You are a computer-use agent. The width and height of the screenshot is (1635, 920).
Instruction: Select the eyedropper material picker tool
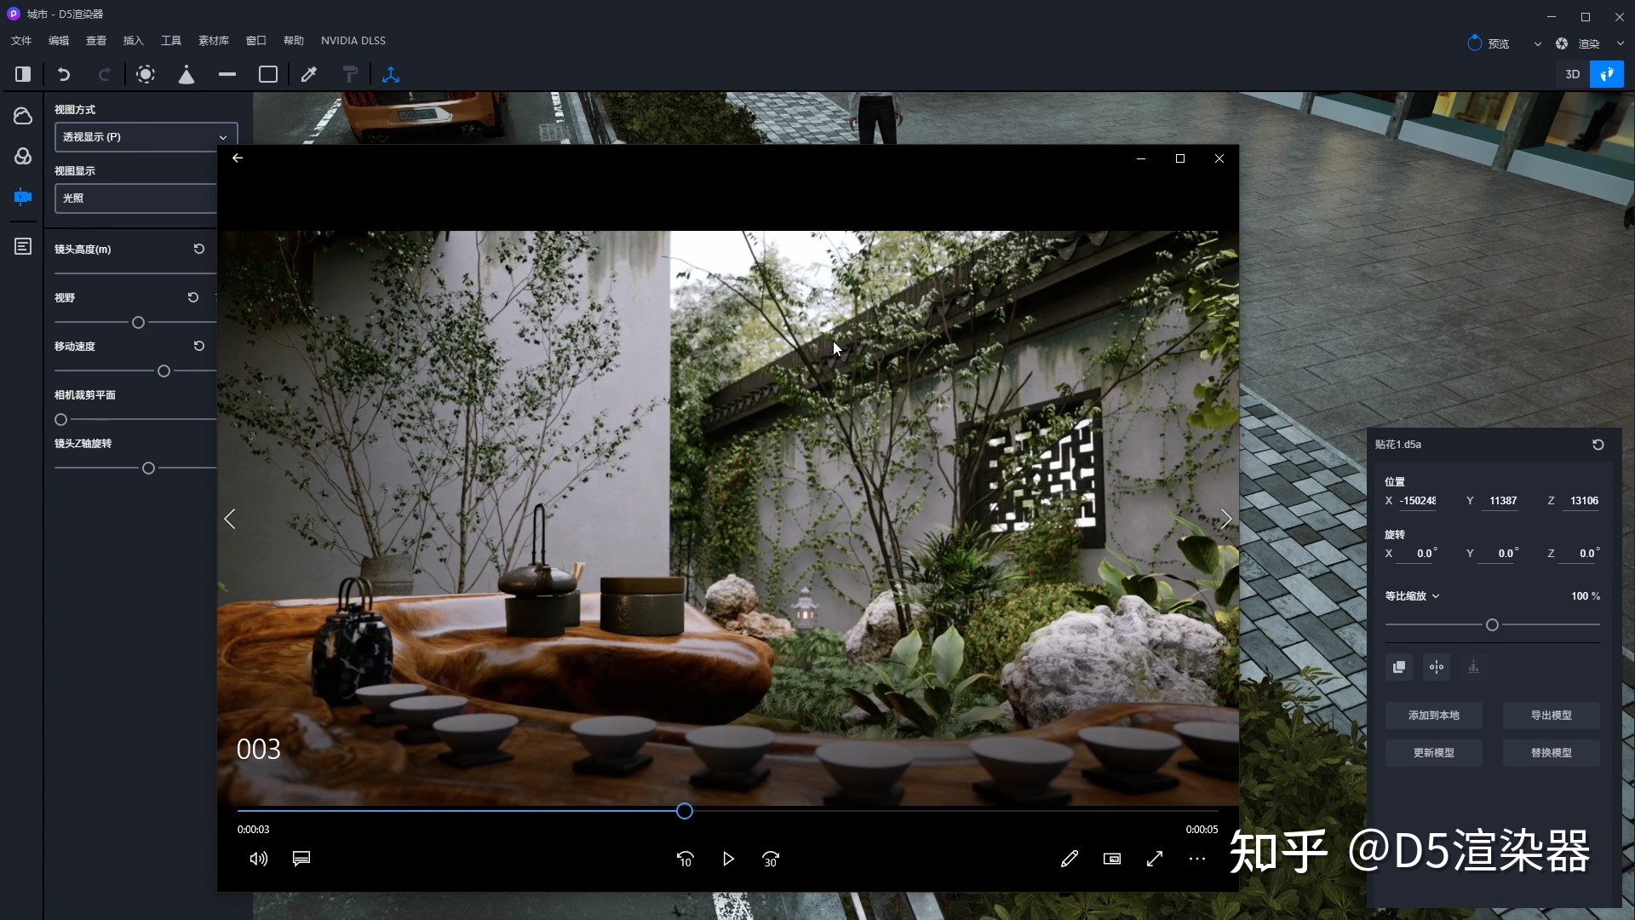[309, 75]
